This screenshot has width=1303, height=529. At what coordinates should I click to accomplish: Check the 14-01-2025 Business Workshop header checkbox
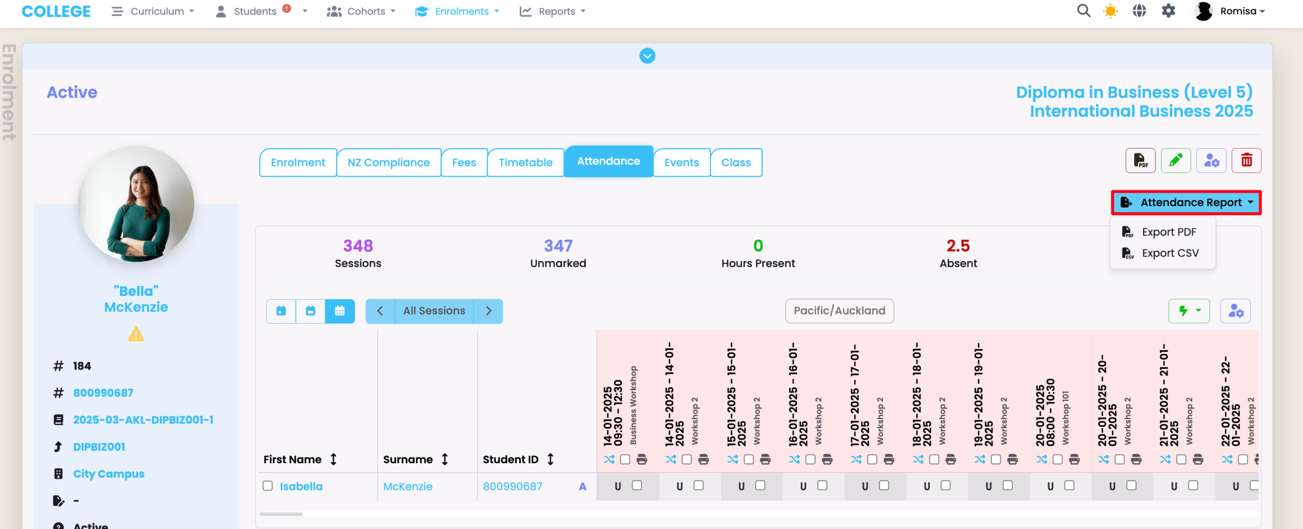(x=625, y=459)
